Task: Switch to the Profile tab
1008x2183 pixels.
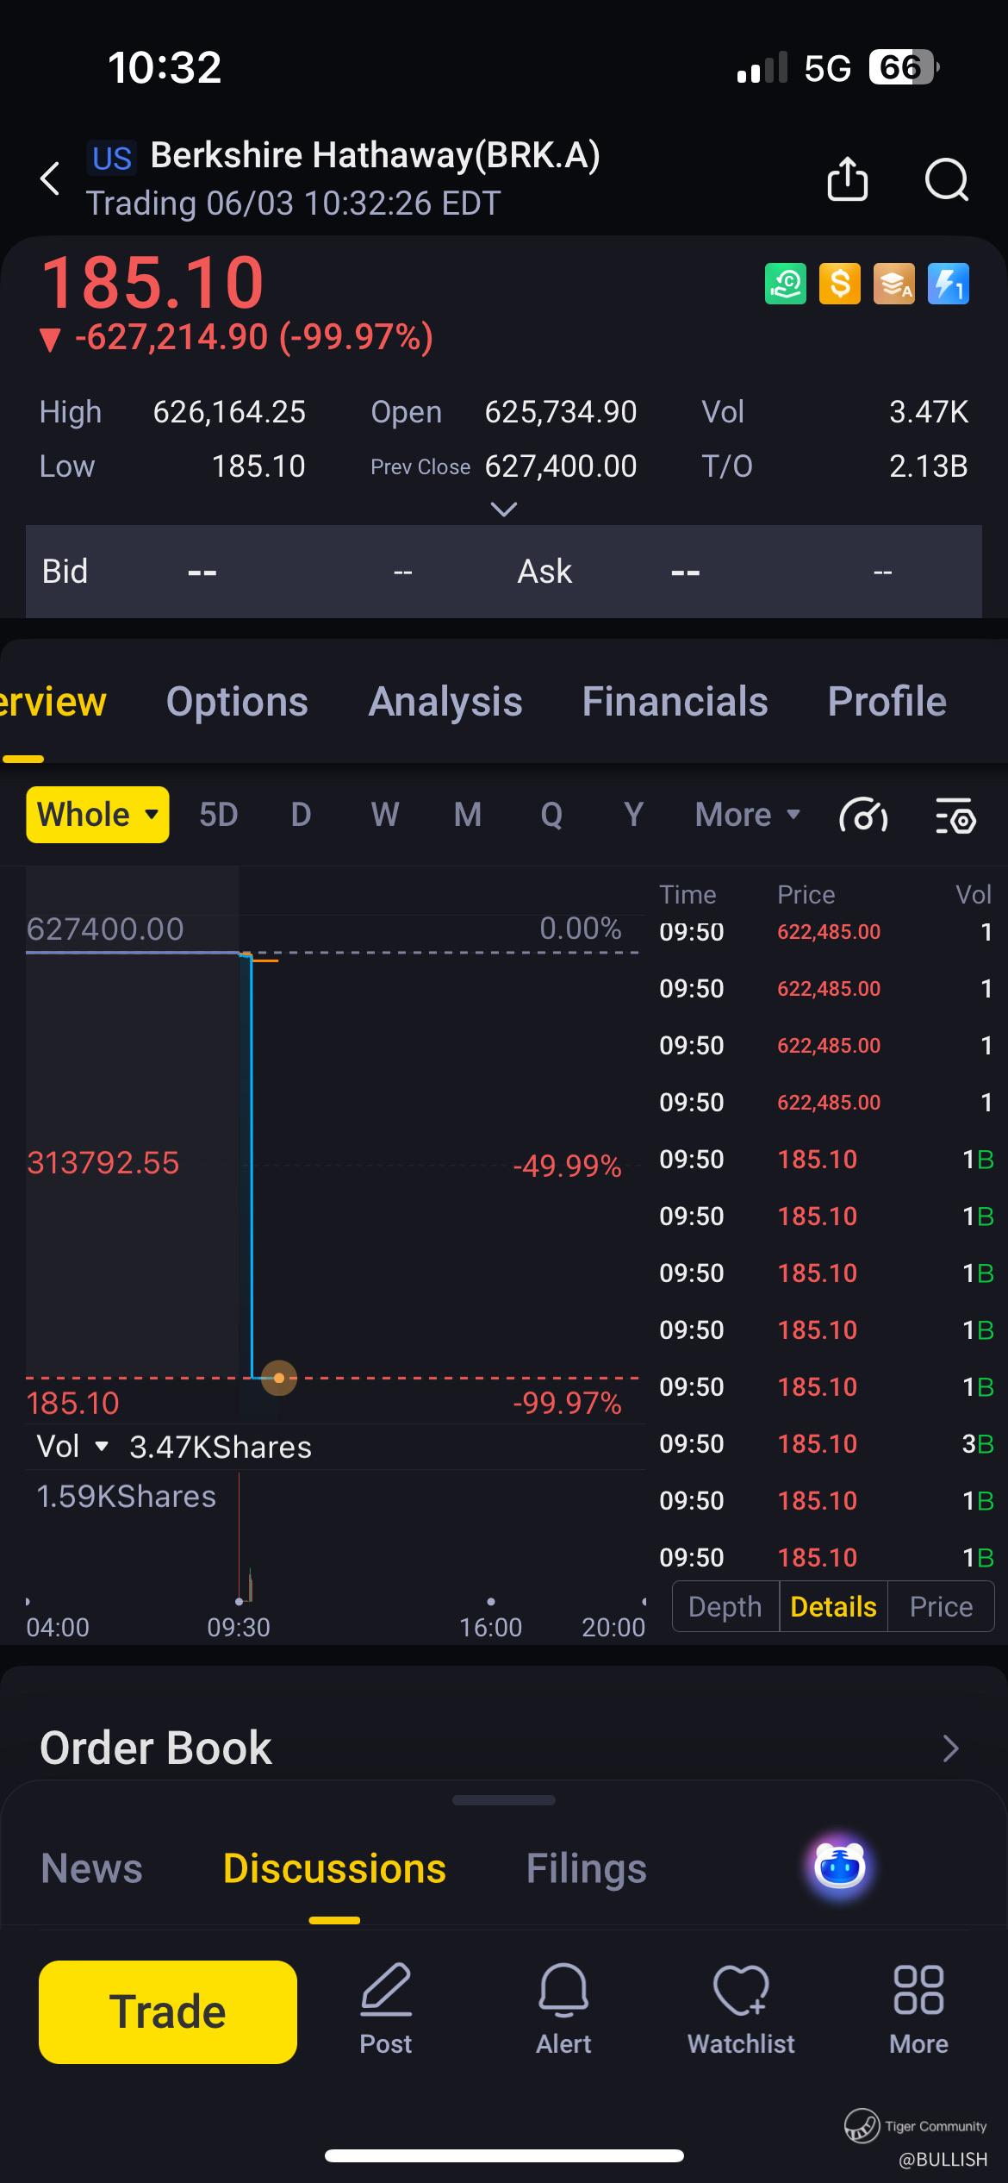Action: coord(887,702)
